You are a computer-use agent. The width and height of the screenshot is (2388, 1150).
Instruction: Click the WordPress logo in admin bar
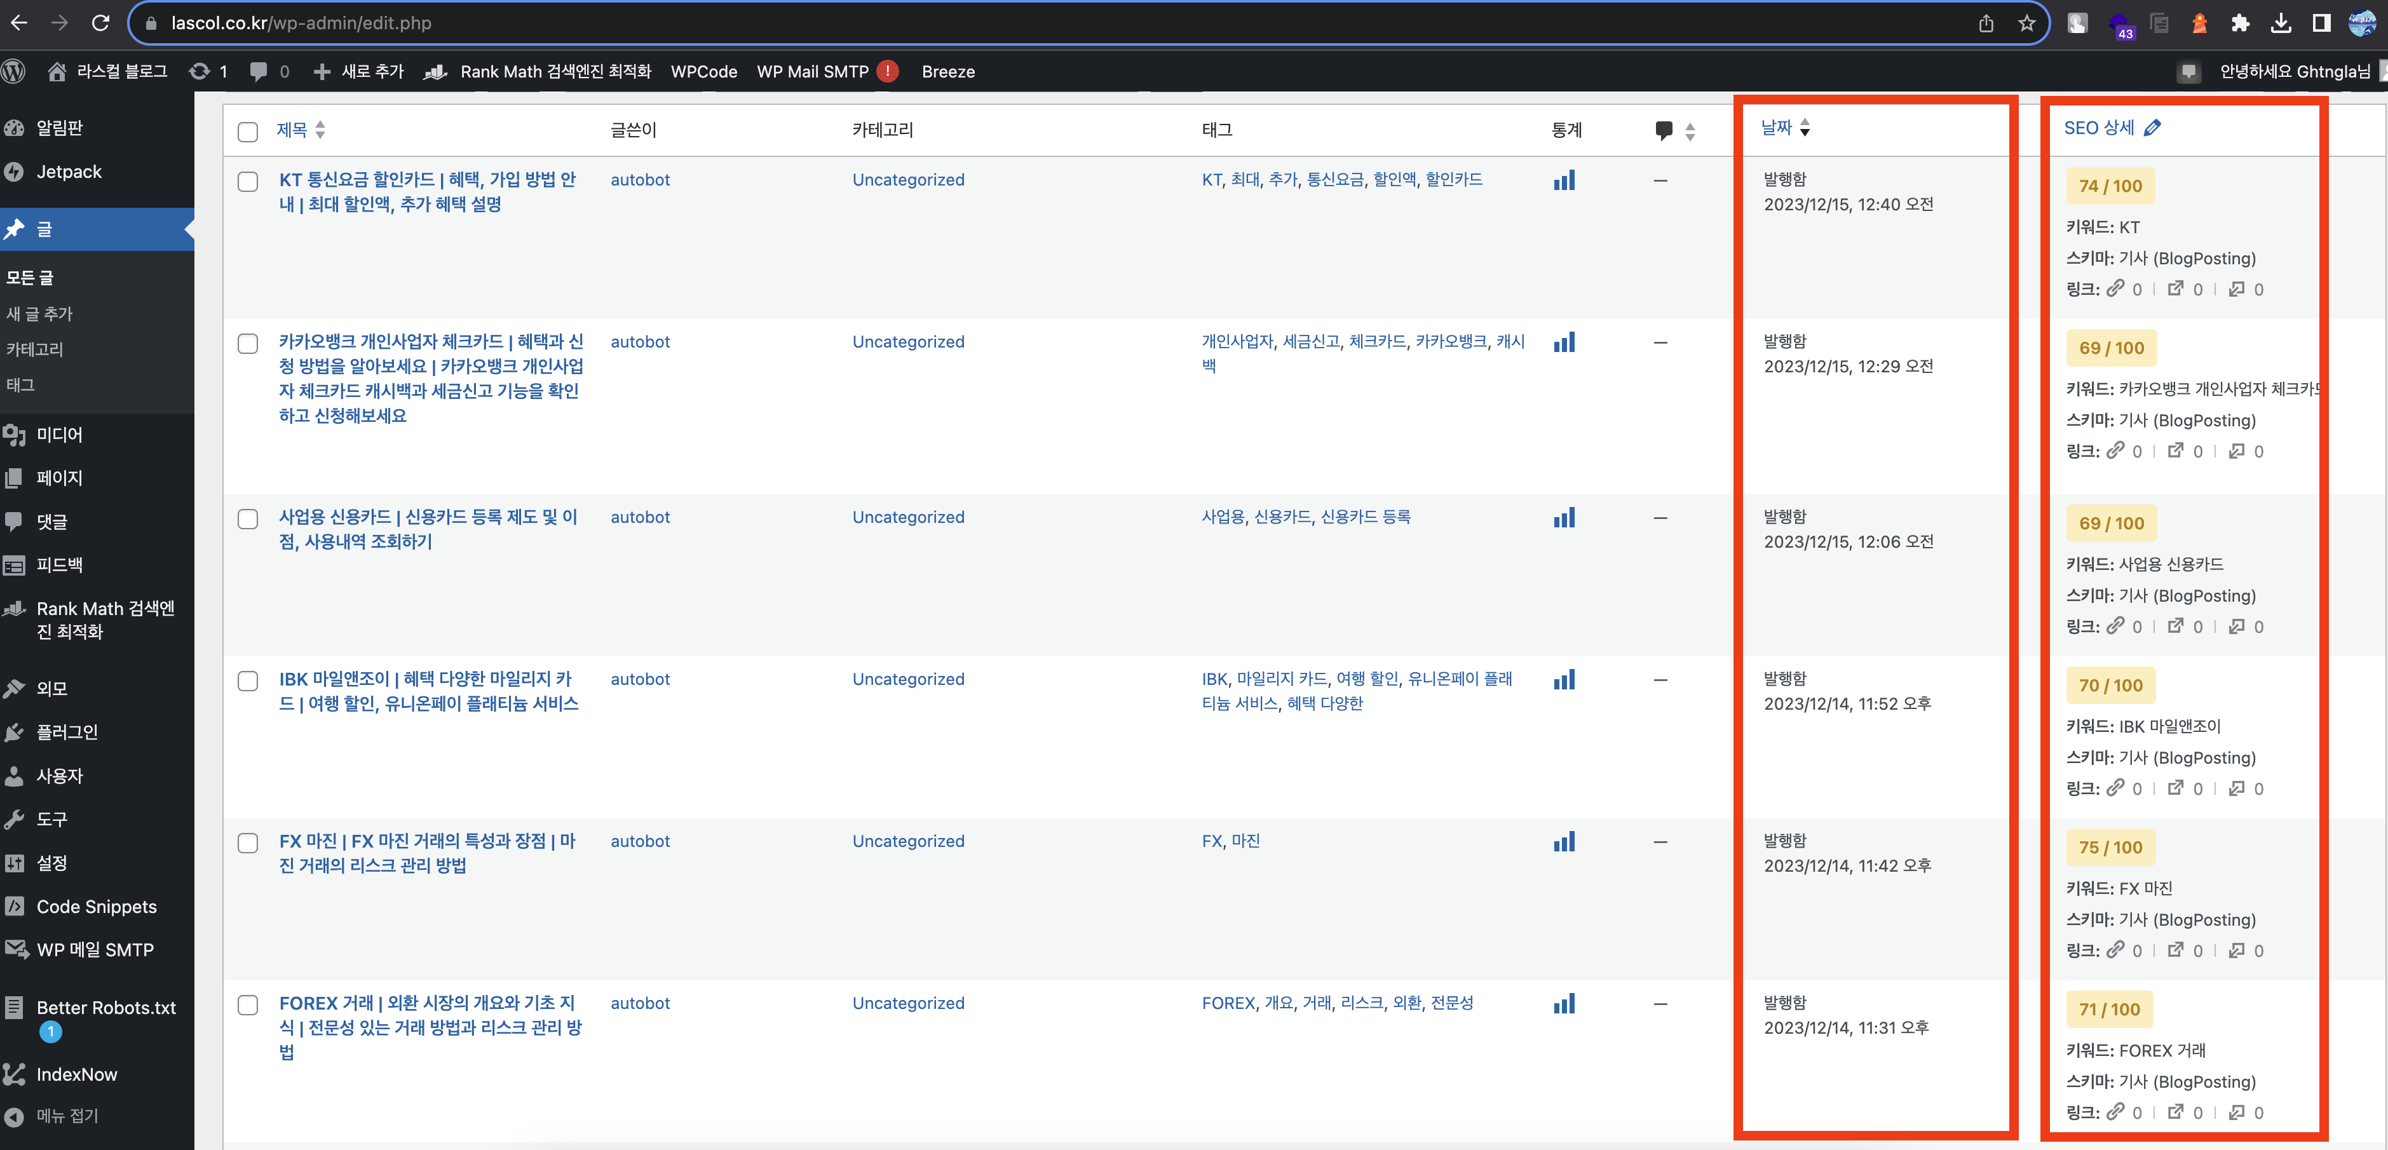[14, 71]
